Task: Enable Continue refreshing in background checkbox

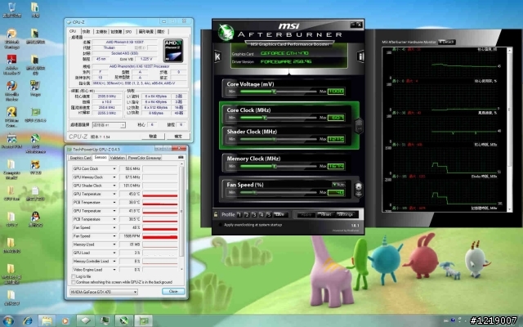Action: click(74, 282)
